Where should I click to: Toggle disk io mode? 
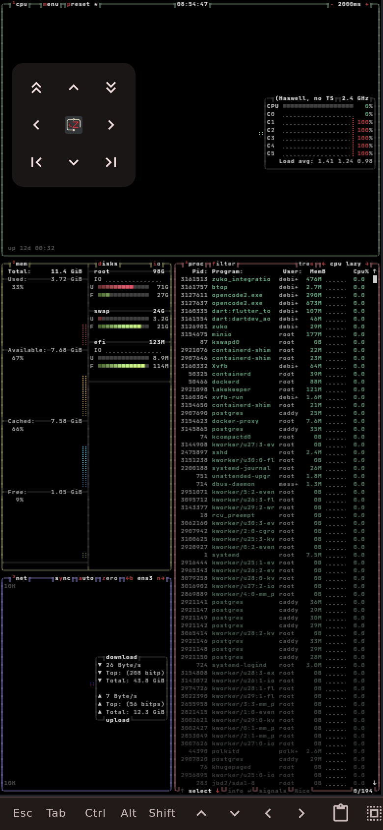pyautogui.click(x=157, y=264)
